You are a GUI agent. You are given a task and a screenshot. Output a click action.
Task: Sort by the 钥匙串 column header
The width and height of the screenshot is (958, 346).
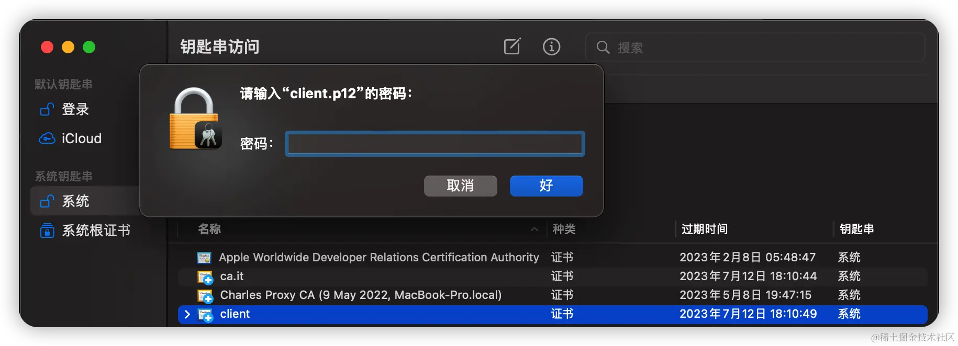(x=857, y=229)
